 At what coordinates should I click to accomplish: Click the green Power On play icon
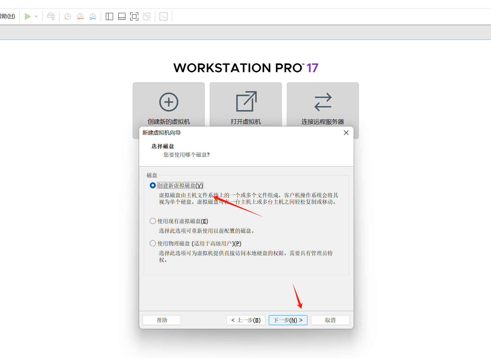click(28, 16)
